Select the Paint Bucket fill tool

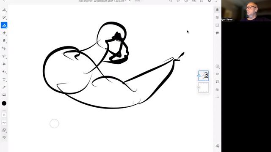tap(4, 64)
